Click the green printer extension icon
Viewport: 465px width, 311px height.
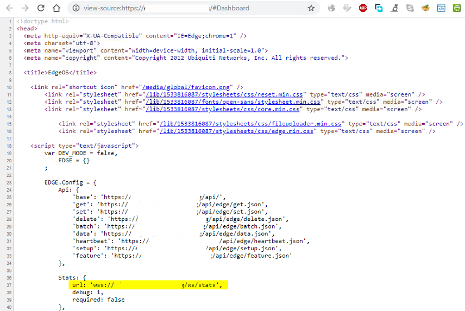tap(457, 8)
